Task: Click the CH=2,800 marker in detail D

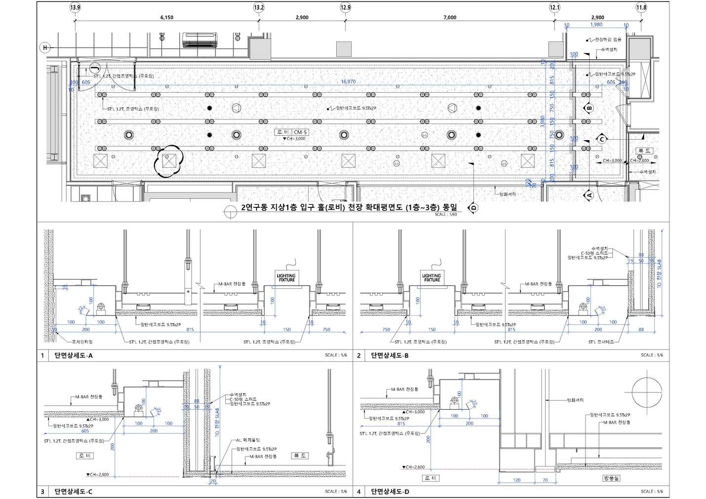Action: (x=413, y=466)
